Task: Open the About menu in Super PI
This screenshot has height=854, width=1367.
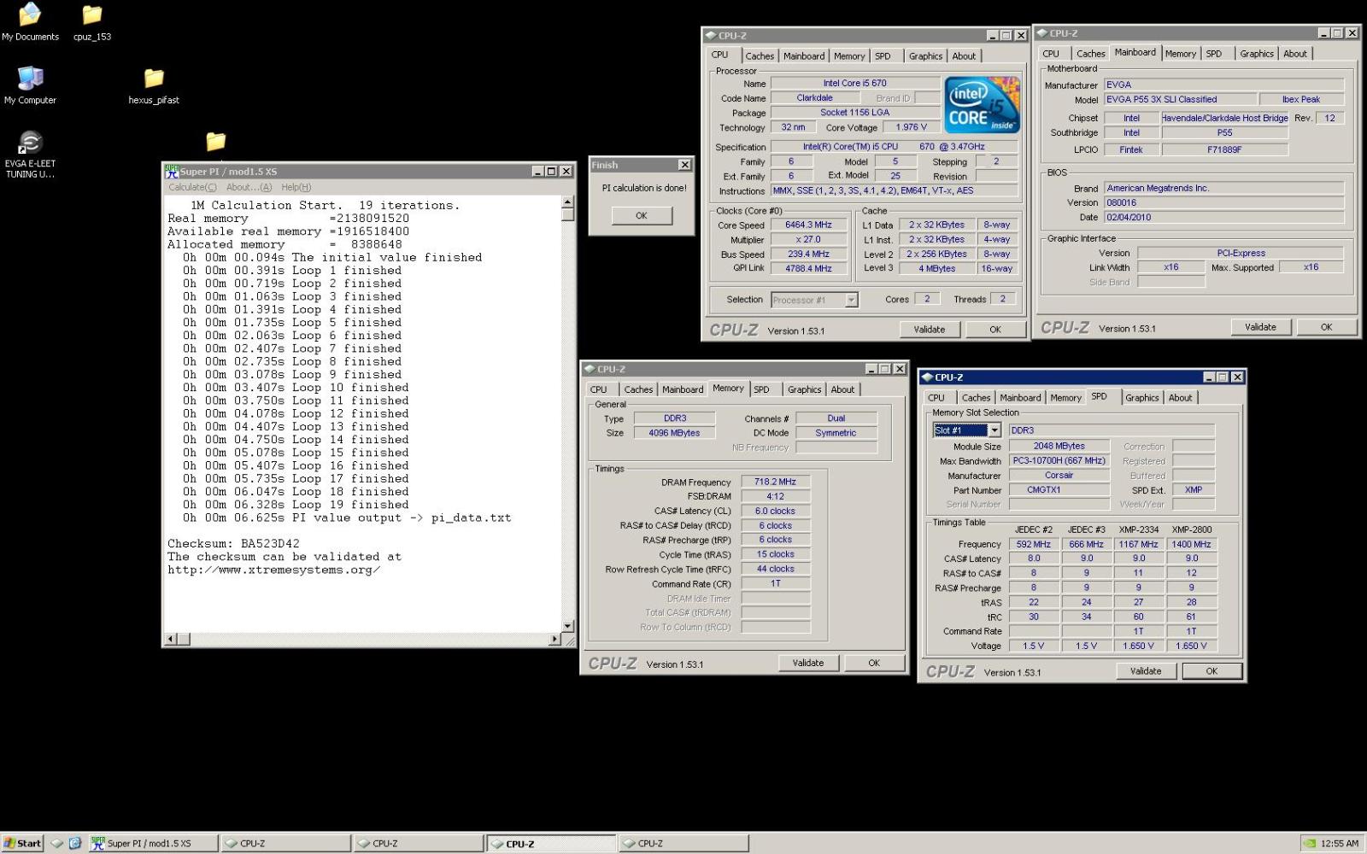Action: point(249,187)
